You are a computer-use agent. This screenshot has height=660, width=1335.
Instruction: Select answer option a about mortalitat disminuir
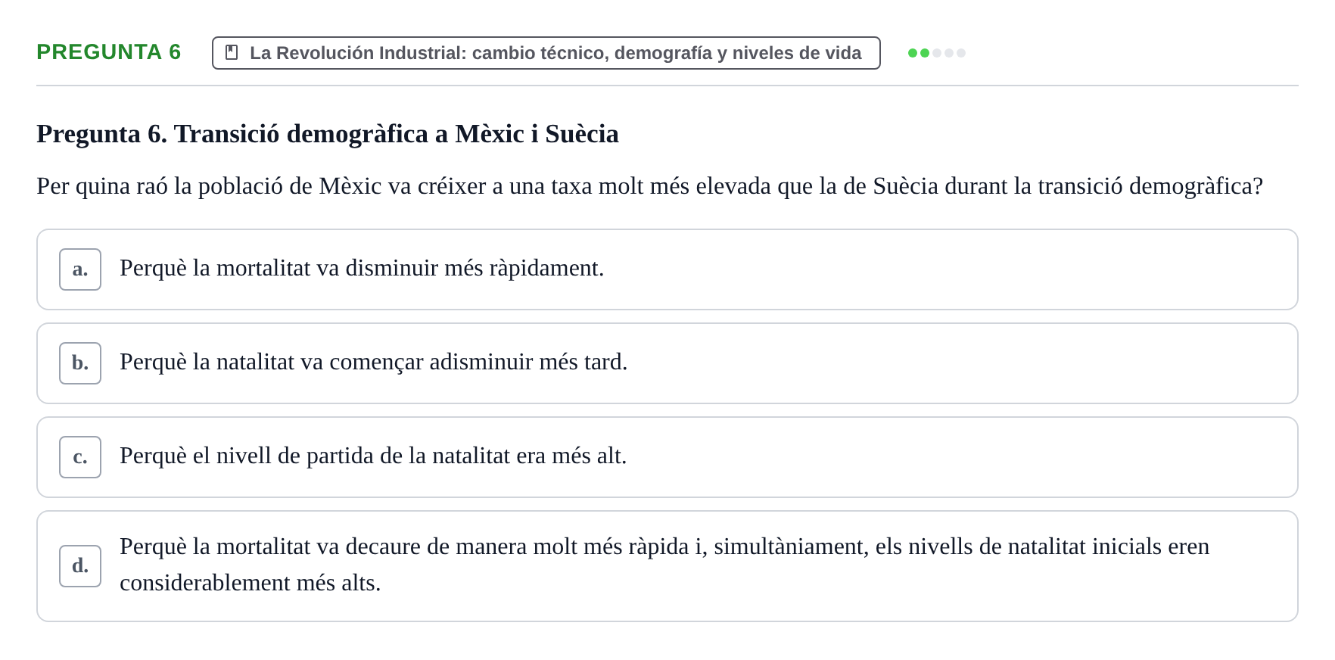667,269
